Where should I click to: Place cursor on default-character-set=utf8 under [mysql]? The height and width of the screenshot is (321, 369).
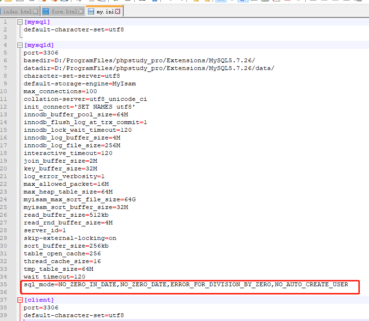point(74,29)
